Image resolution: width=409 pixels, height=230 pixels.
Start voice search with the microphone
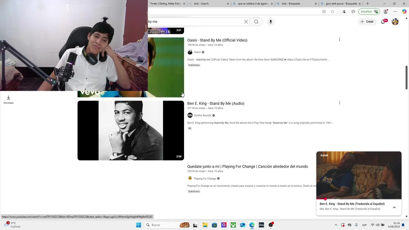[271, 22]
